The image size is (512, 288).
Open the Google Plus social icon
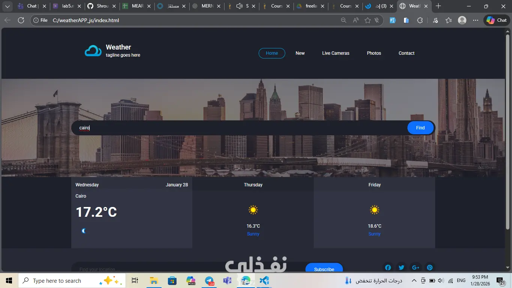[415, 267]
